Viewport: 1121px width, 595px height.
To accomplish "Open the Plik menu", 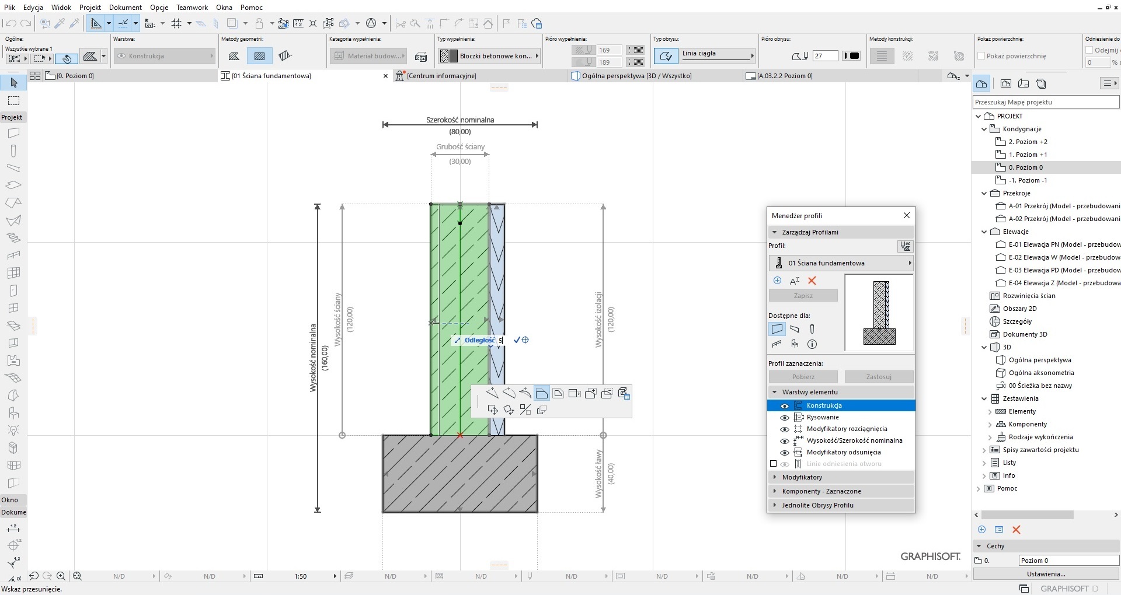I will (x=9, y=8).
